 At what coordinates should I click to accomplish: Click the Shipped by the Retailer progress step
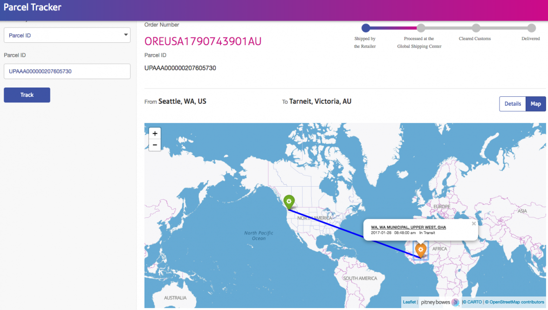[x=366, y=28]
